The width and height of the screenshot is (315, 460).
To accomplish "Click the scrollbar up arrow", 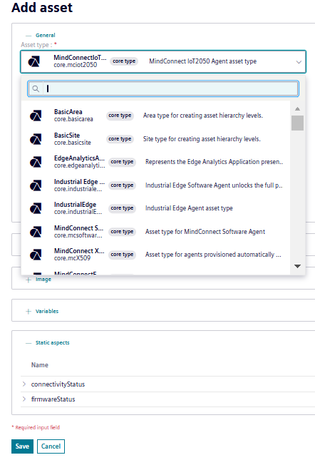I will pos(297,109).
